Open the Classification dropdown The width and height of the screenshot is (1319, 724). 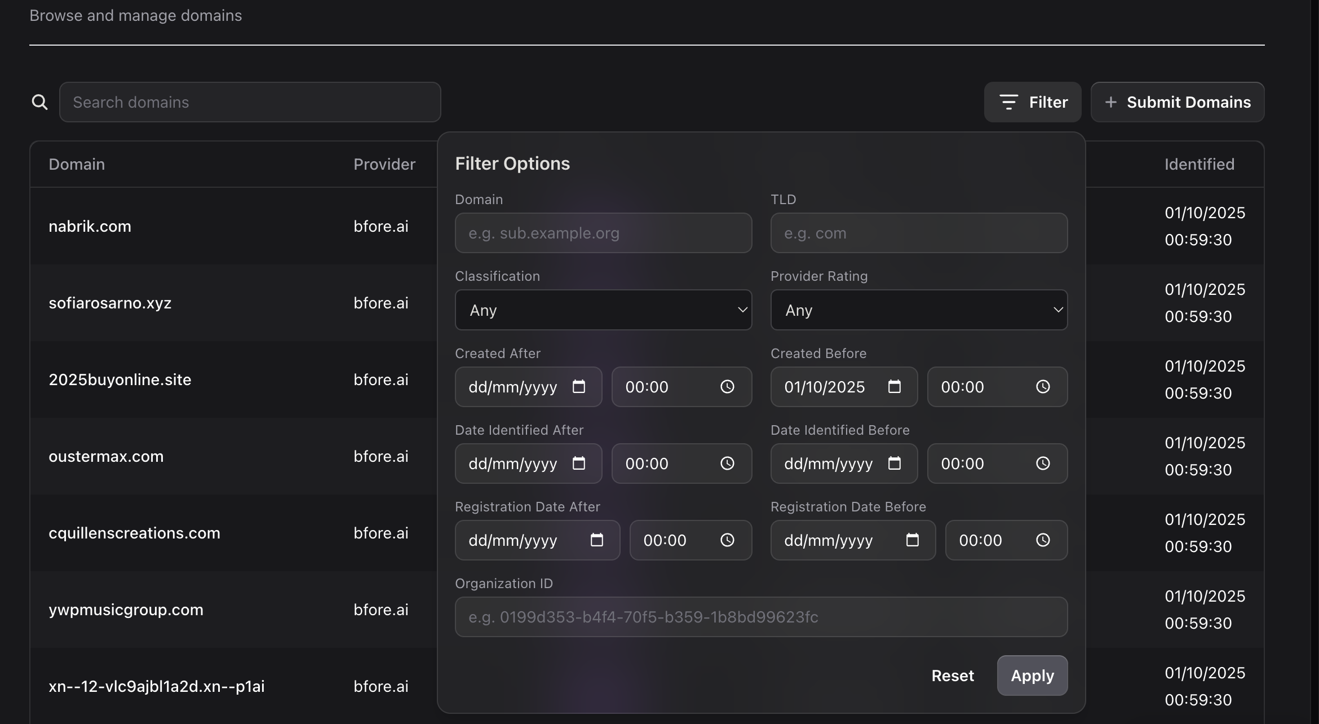(x=603, y=310)
